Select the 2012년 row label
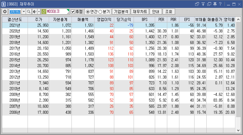243x135 pixels. click(15, 77)
